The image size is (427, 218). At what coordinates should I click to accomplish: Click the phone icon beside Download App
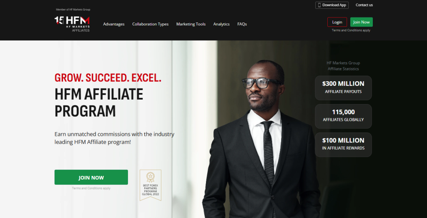[x=319, y=5]
